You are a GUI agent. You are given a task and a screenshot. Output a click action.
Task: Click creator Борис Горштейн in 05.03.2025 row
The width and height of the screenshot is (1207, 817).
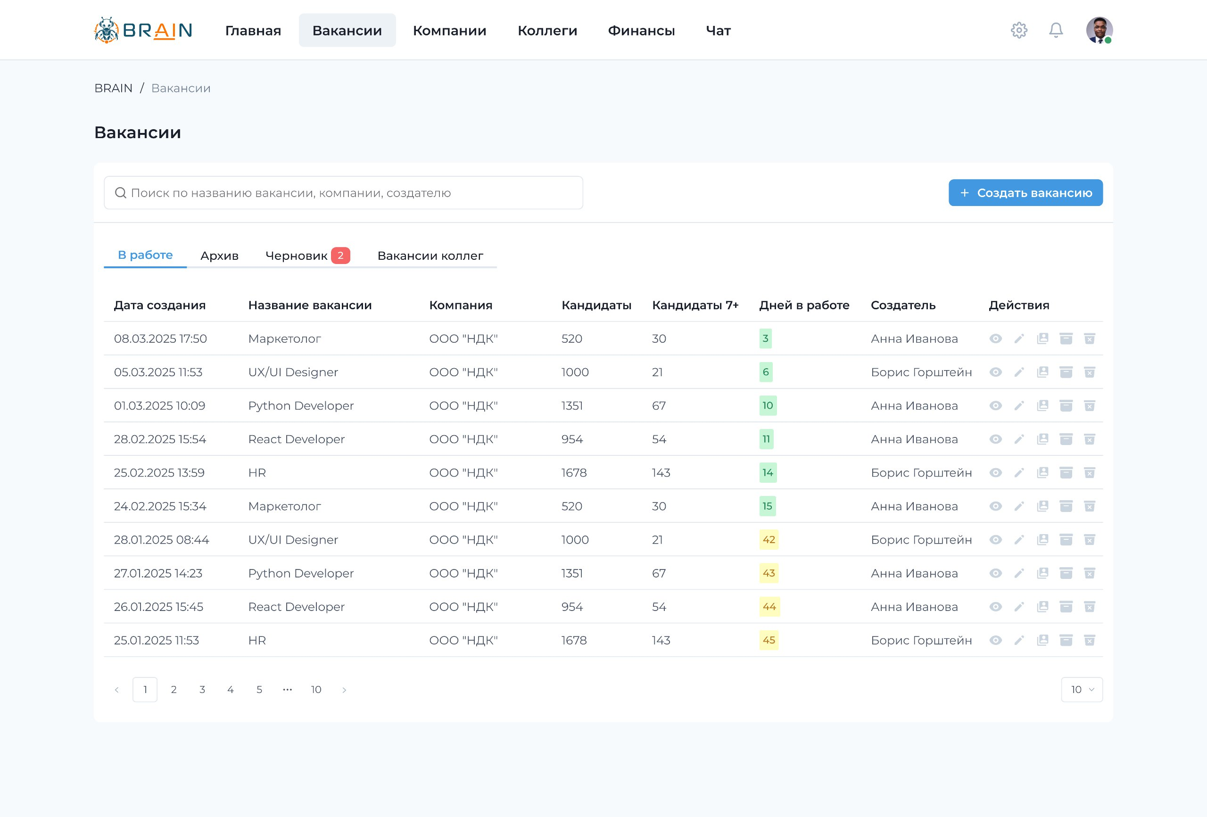point(921,372)
